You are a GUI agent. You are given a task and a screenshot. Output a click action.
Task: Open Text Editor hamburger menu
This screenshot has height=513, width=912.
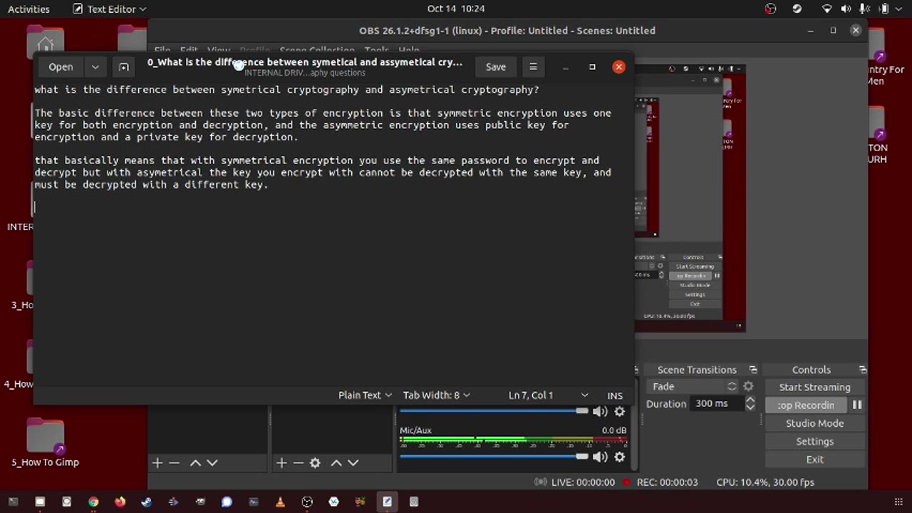click(533, 67)
